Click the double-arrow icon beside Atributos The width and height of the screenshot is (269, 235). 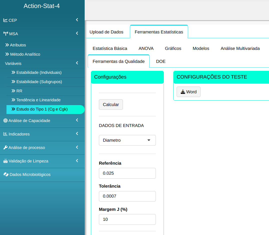pyautogui.click(x=7, y=45)
